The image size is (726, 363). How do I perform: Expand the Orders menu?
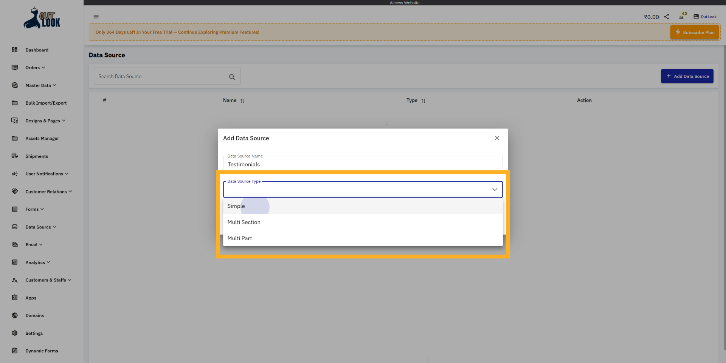[x=34, y=67]
